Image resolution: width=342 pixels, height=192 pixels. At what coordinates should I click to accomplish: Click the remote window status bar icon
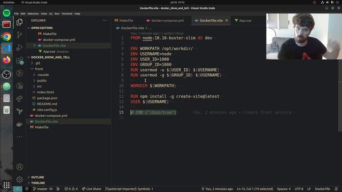coord(18,189)
